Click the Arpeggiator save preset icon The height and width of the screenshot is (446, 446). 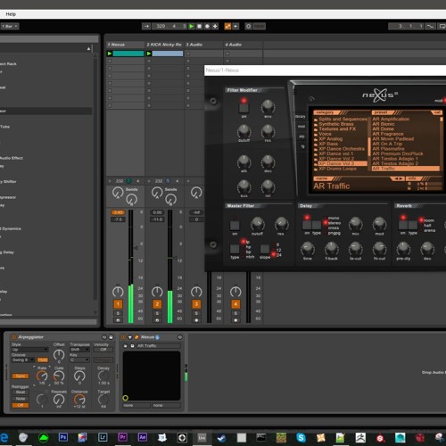[111, 337]
